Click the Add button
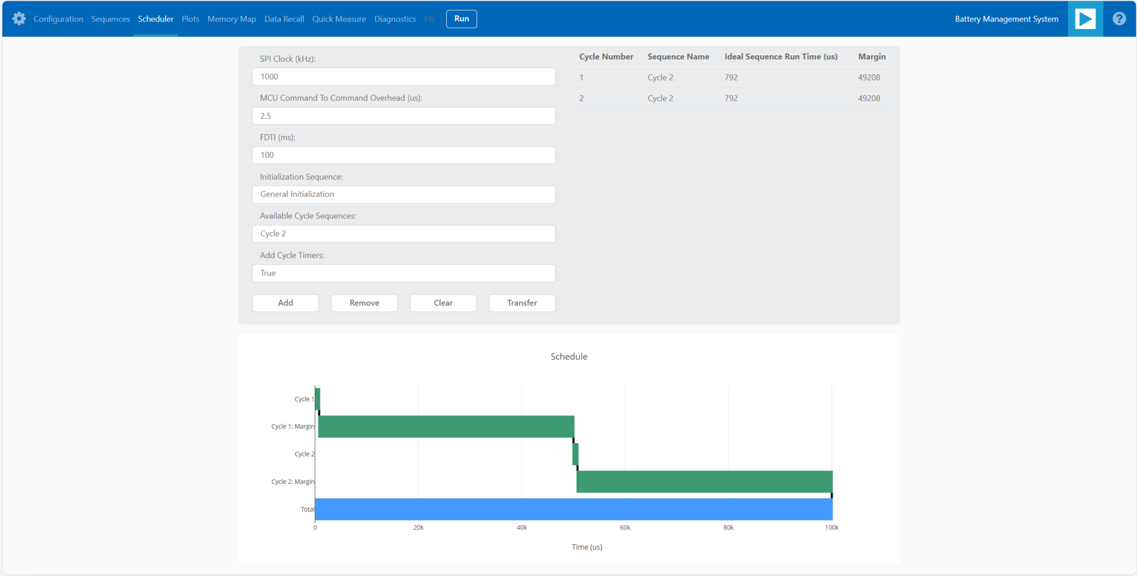This screenshot has width=1137, height=576. (285, 303)
